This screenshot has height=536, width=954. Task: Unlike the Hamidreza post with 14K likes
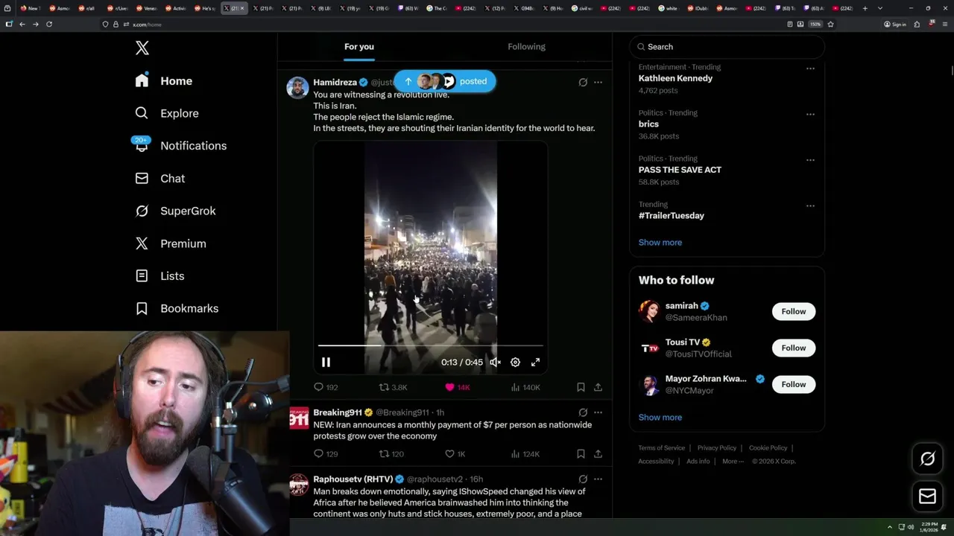457,387
